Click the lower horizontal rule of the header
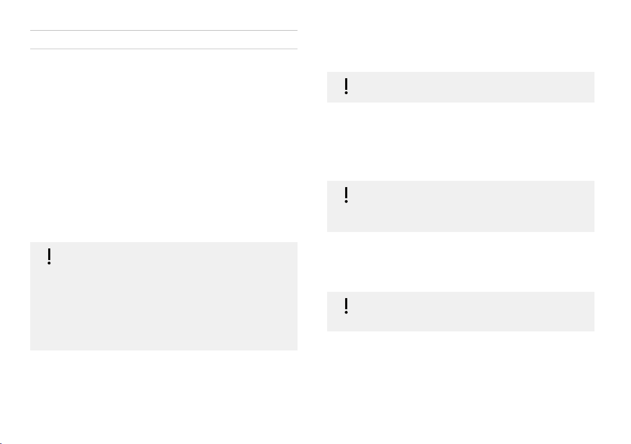This screenshot has width=631, height=444. 164,49
